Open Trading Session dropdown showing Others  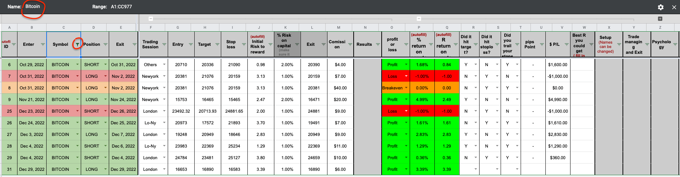pyautogui.click(x=164, y=65)
